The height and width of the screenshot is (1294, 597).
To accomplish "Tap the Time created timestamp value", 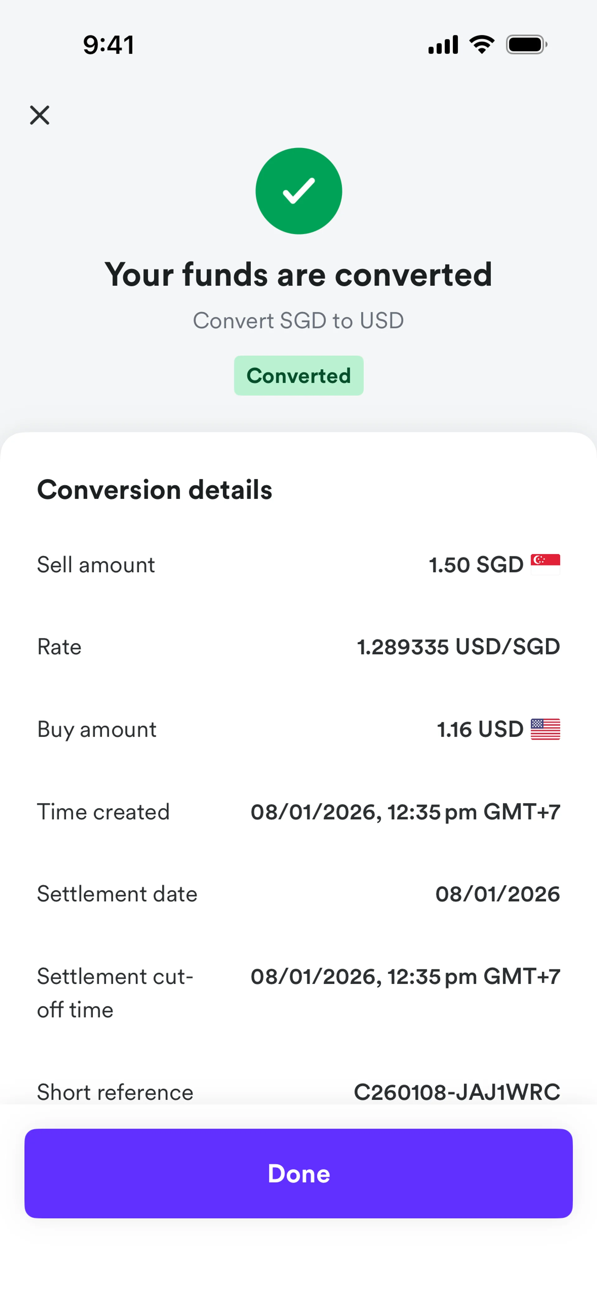I will (x=405, y=812).
